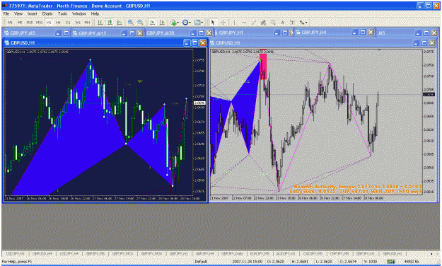Activate the GBPJPY,M30 chart window title
The width and height of the screenshot is (442, 266).
point(160,33)
